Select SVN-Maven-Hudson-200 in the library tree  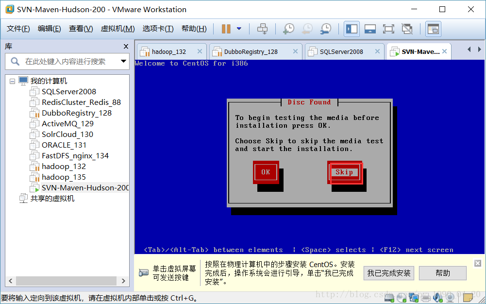85,188
